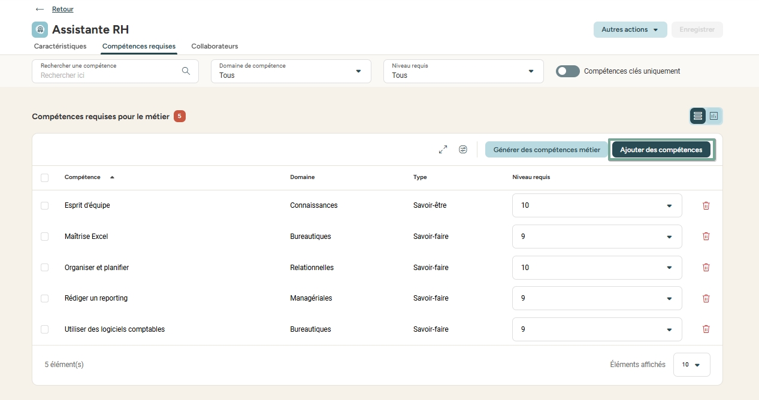Click the expand table fullscreen icon
This screenshot has height=400, width=759.
point(443,150)
